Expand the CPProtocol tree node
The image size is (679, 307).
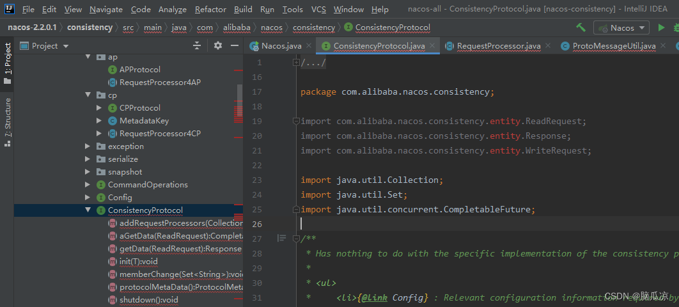pyautogui.click(x=99, y=108)
